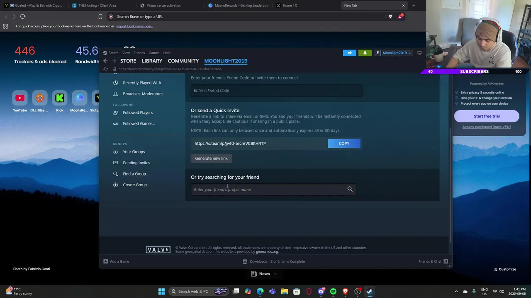This screenshot has height=298, width=531.
Task: Go to the Steam COMMUNITY tab
Action: coord(183,61)
